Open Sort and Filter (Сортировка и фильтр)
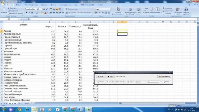The image size is (199, 112). coord(178,11)
